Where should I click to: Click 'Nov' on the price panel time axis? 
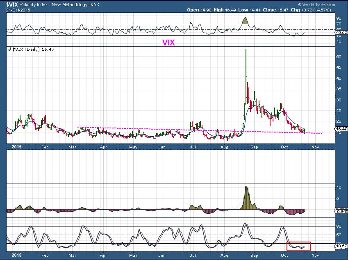[x=315, y=147]
